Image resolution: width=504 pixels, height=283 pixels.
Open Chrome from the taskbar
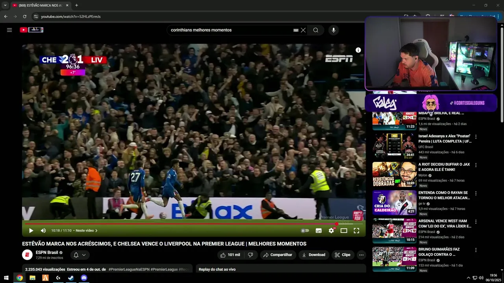[x=20, y=278]
